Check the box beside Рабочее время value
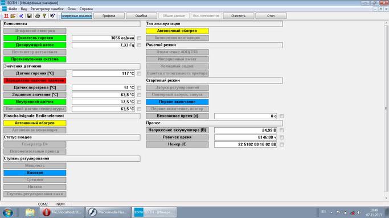Viewport: 389px width, 218px height. (x=281, y=137)
